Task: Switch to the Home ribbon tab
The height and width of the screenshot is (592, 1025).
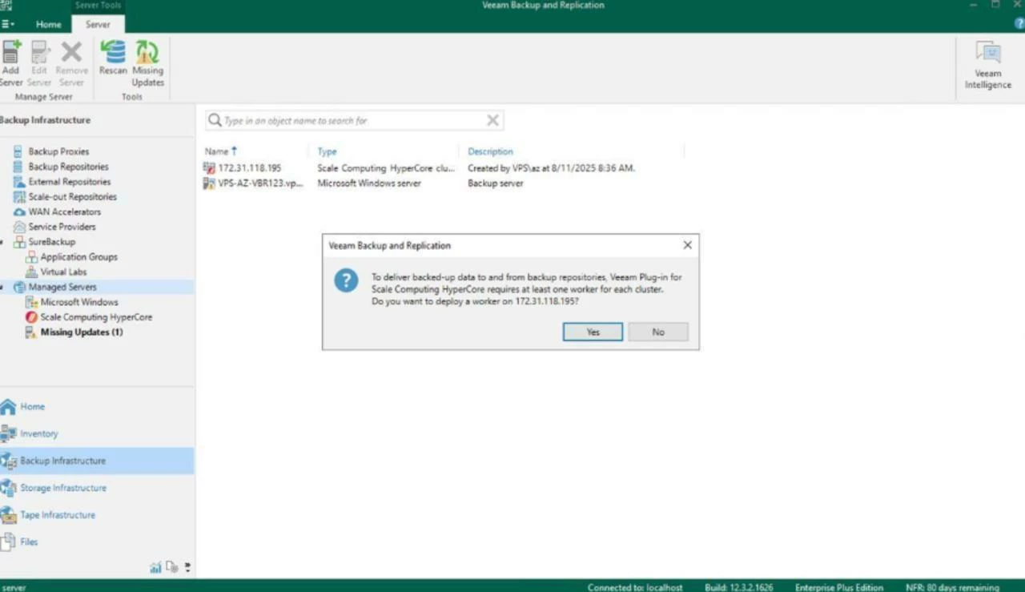Action: pyautogui.click(x=48, y=24)
